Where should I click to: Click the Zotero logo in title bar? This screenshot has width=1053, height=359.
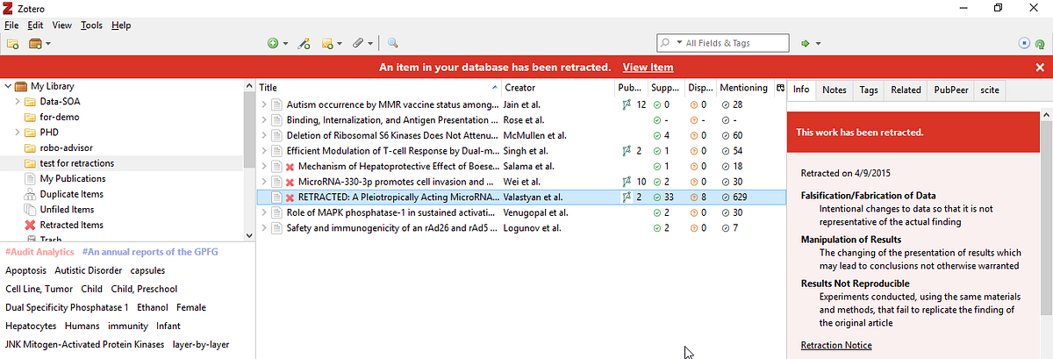[x=9, y=8]
